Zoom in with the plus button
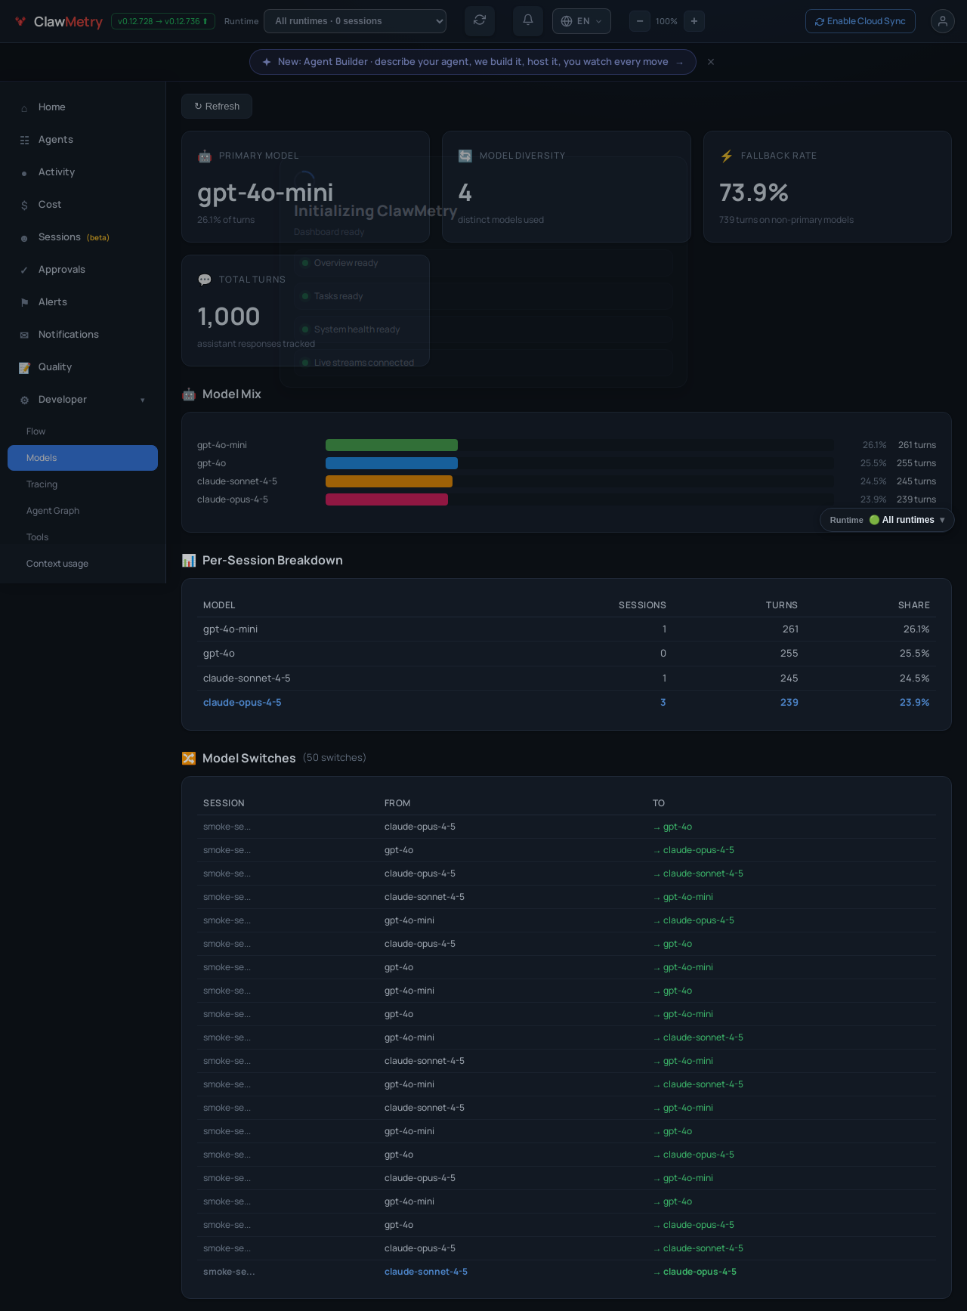 coord(694,21)
